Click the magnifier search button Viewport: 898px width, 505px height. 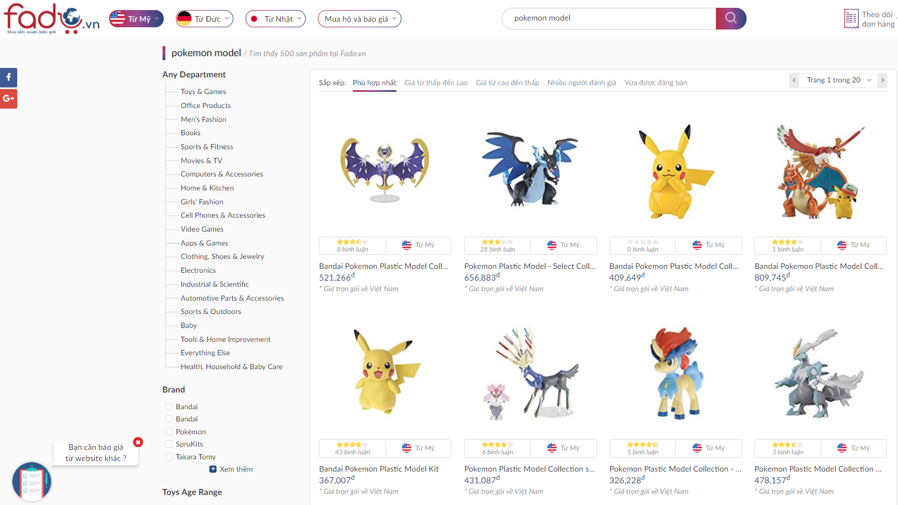coord(730,18)
